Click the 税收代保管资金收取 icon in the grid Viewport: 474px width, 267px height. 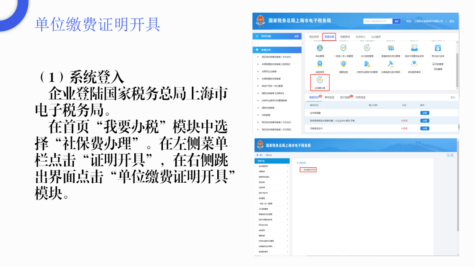[x=414, y=48]
